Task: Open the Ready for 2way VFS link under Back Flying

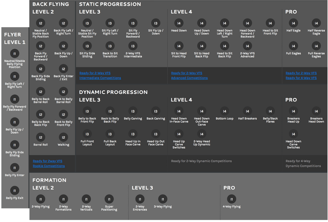Action: click(47, 161)
